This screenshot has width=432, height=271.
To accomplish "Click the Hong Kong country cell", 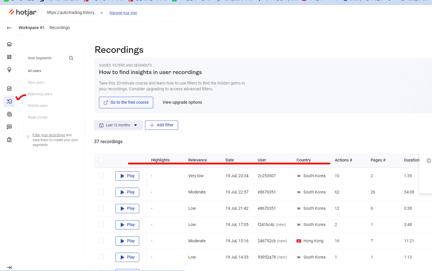I will (x=310, y=241).
